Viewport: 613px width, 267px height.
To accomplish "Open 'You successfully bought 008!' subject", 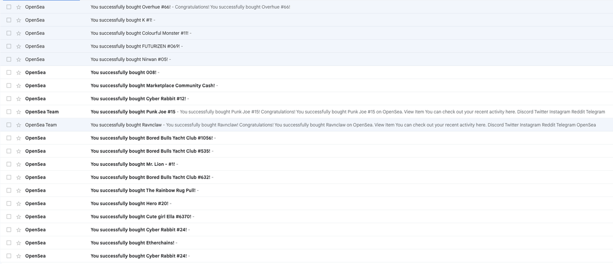I will pyautogui.click(x=124, y=73).
